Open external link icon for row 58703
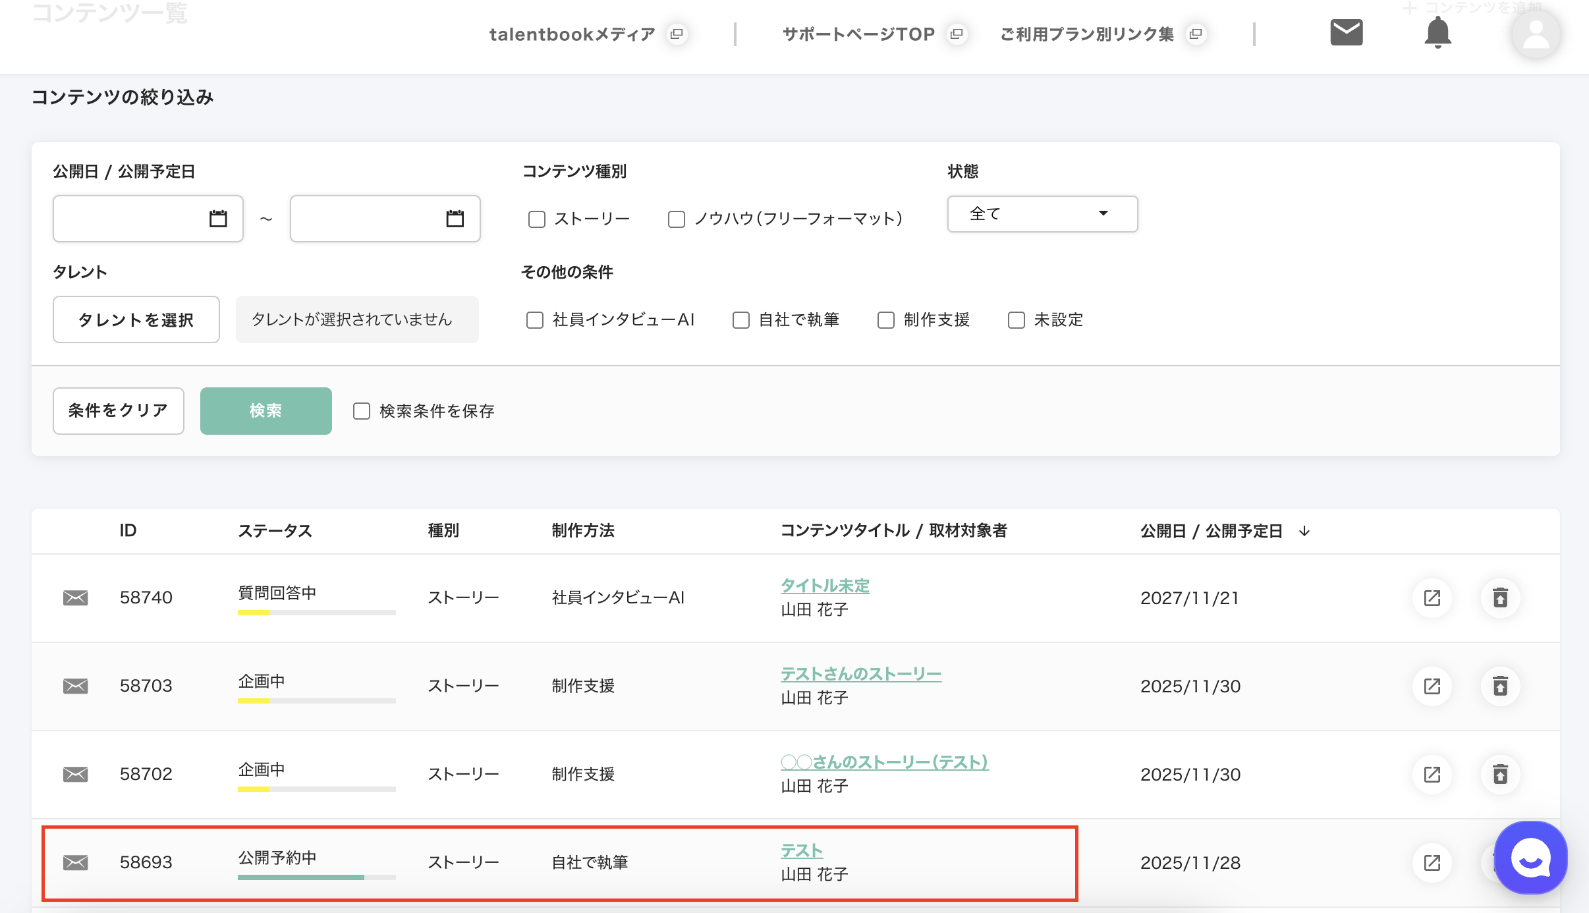This screenshot has height=913, width=1589. coord(1432,686)
